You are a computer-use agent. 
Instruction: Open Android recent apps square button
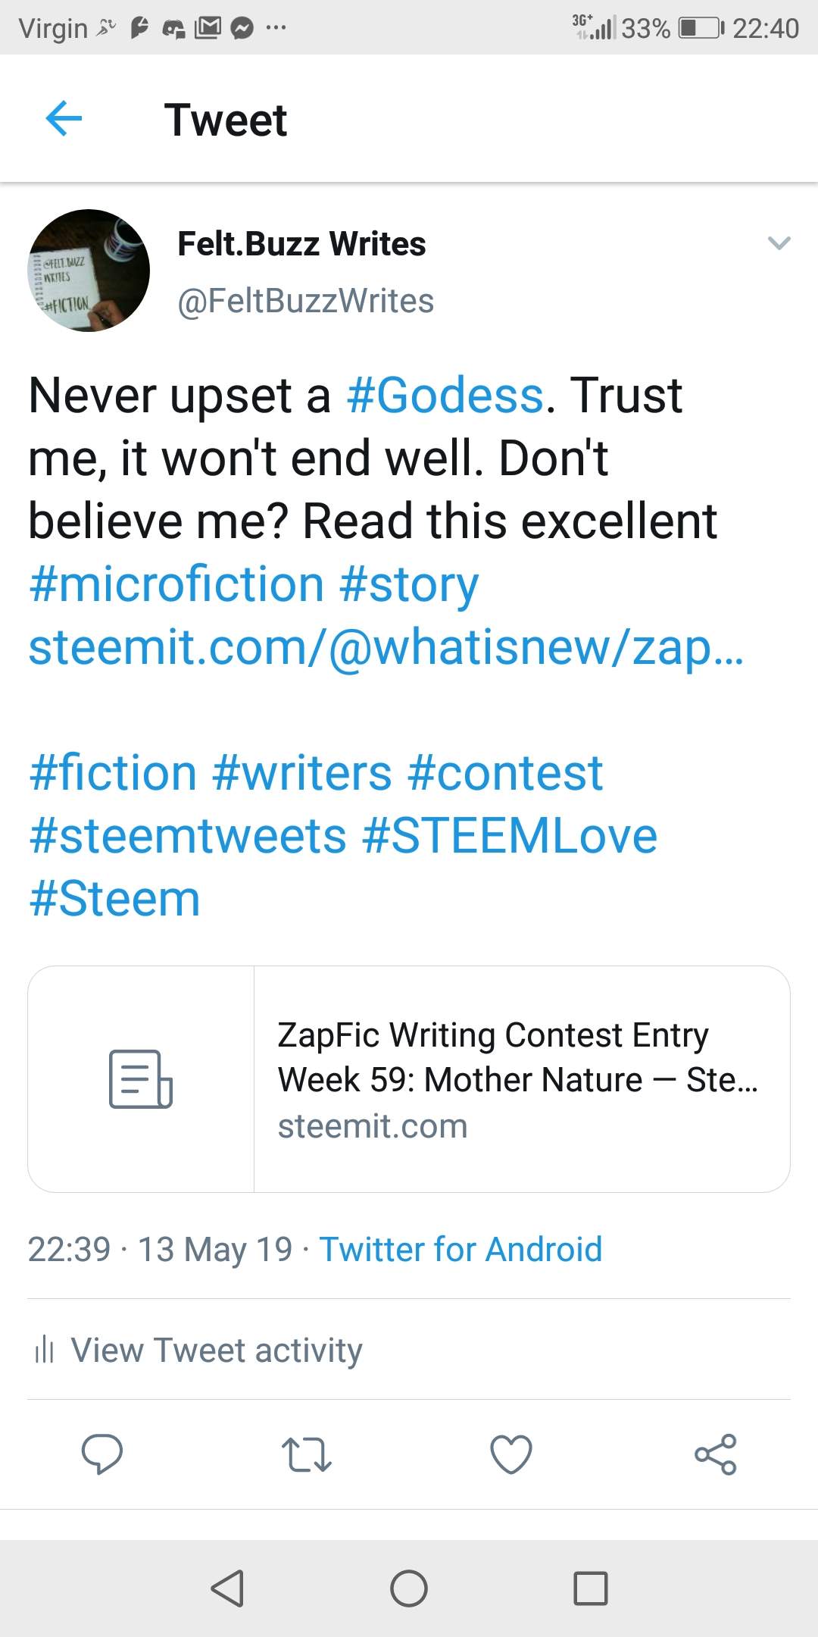(590, 1588)
